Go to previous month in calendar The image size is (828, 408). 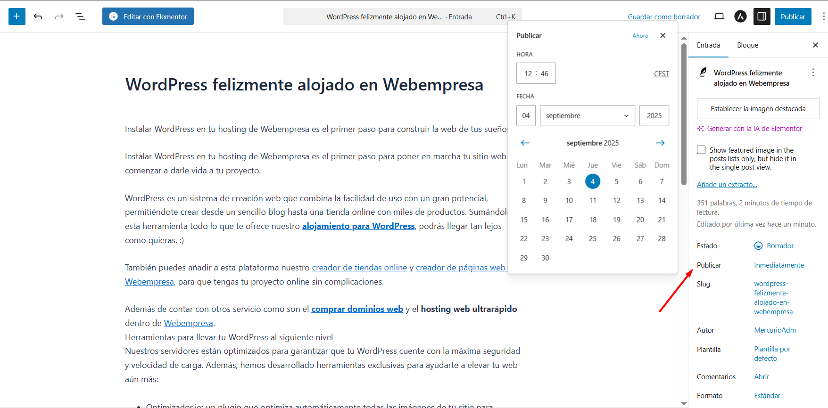click(525, 143)
